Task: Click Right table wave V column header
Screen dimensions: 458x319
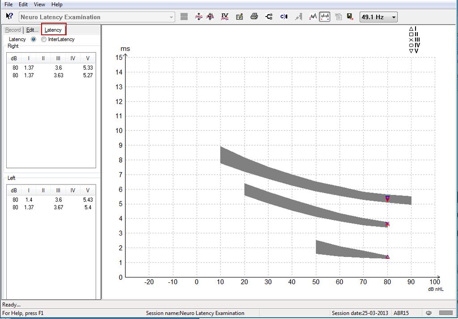Action: 88,59
